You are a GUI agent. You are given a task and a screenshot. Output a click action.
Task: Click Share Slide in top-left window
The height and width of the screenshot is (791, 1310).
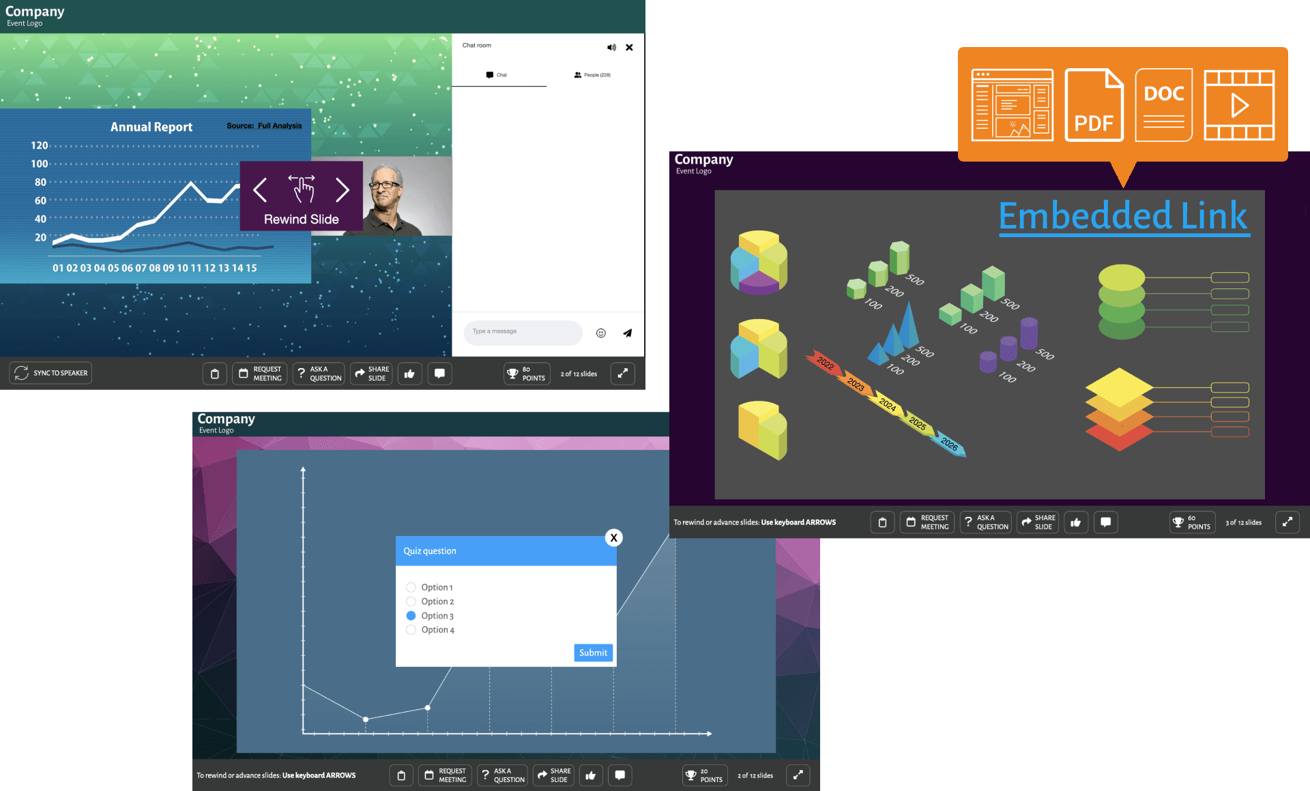pos(371,374)
